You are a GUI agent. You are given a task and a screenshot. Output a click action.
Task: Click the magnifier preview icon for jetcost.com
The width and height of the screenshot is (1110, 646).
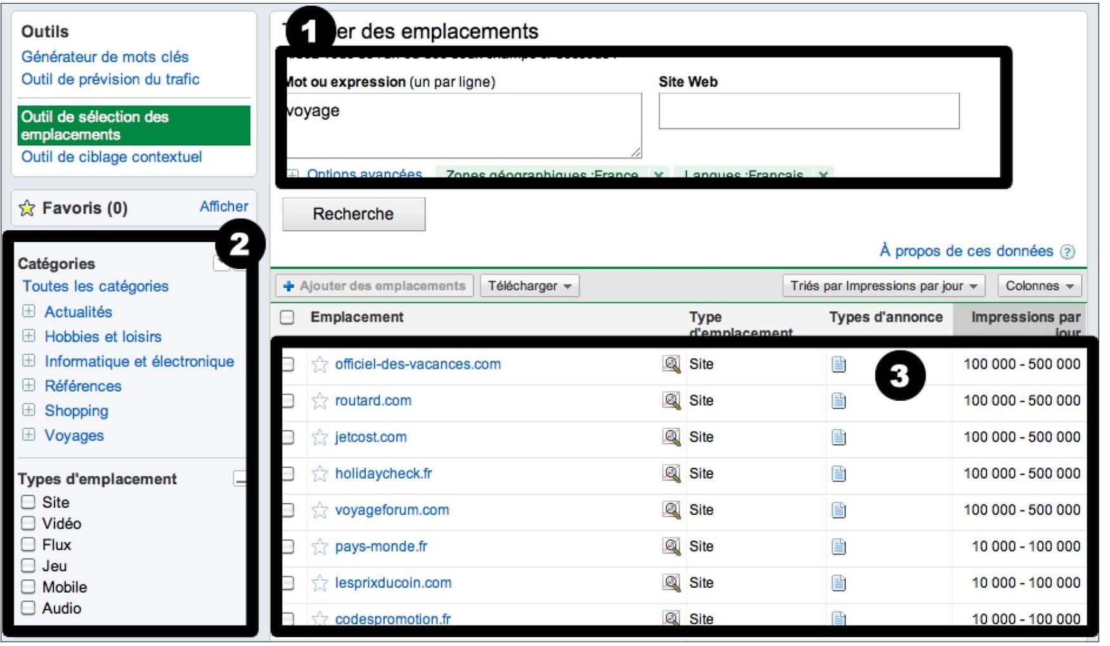coord(671,437)
